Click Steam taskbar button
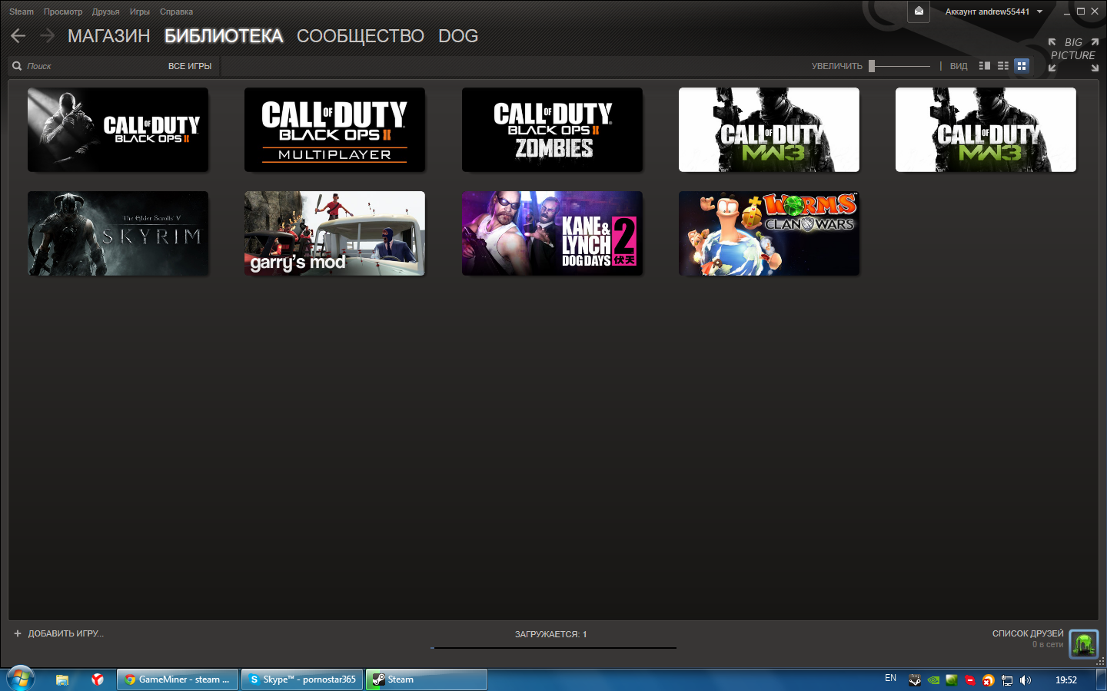 [x=427, y=679]
